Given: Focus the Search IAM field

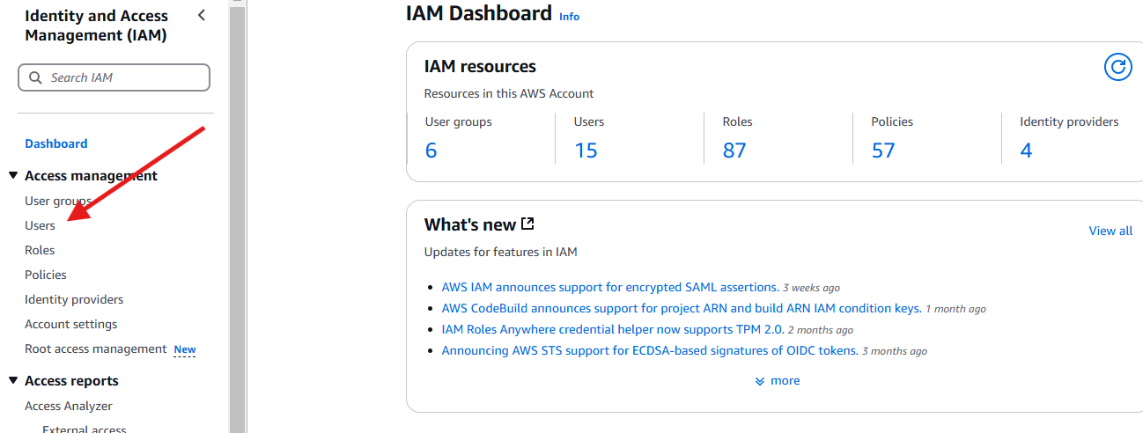Looking at the screenshot, I should point(114,77).
